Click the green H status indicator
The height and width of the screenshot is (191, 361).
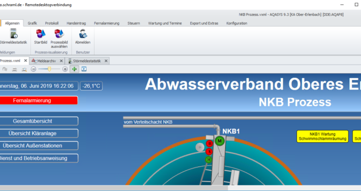(208, 159)
